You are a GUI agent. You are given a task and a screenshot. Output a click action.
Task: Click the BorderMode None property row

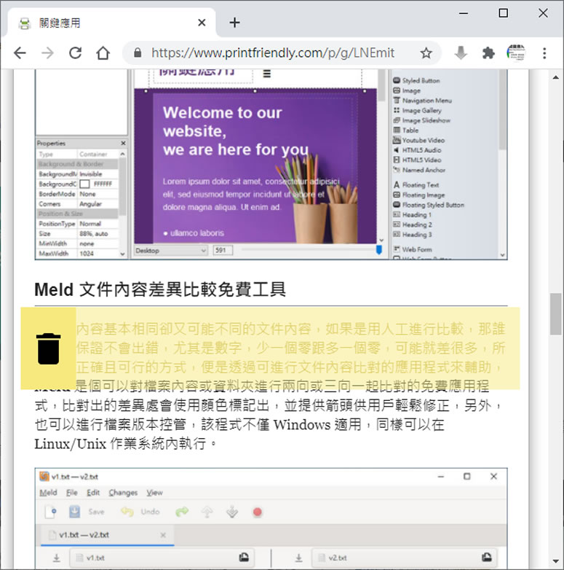pyautogui.click(x=78, y=194)
